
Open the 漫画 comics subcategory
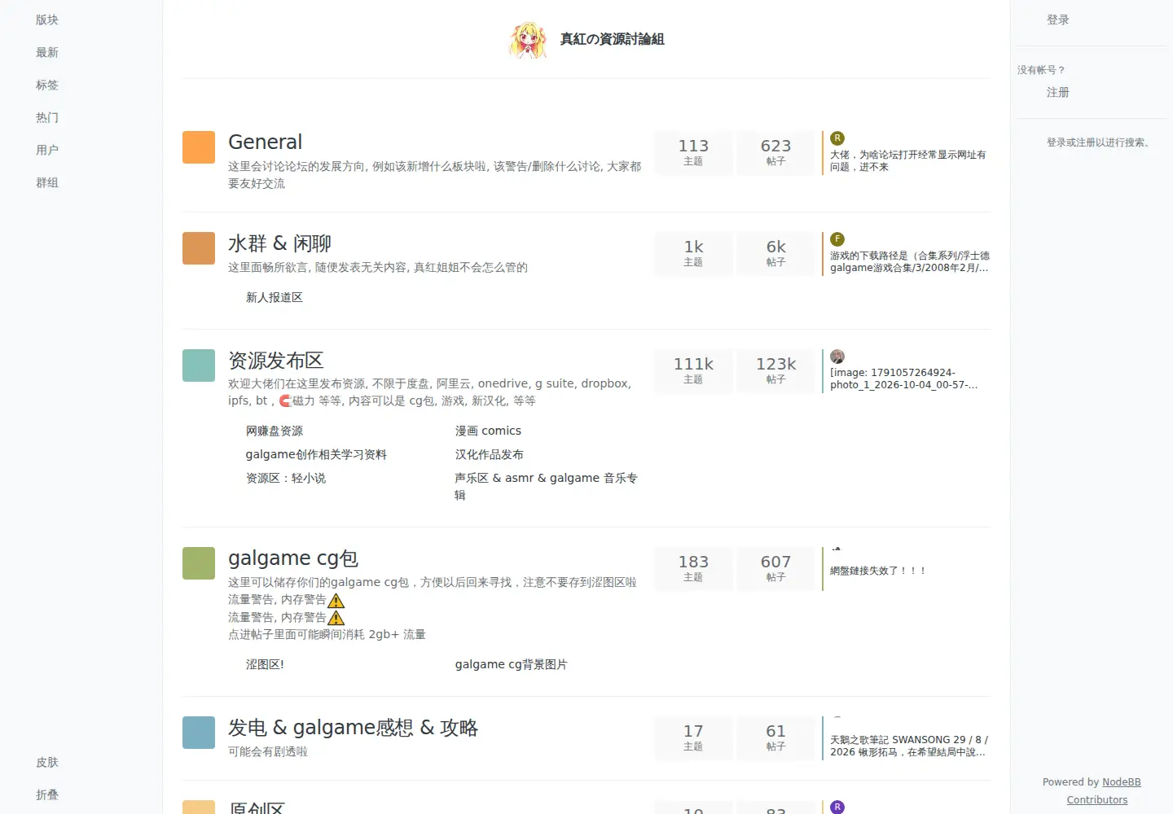click(488, 431)
